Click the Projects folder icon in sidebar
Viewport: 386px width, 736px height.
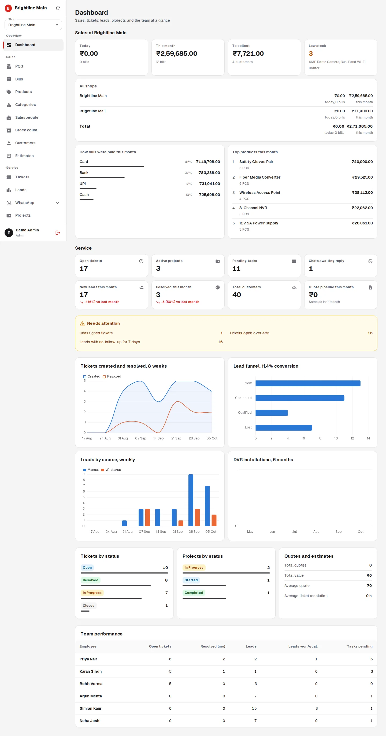pyautogui.click(x=9, y=215)
